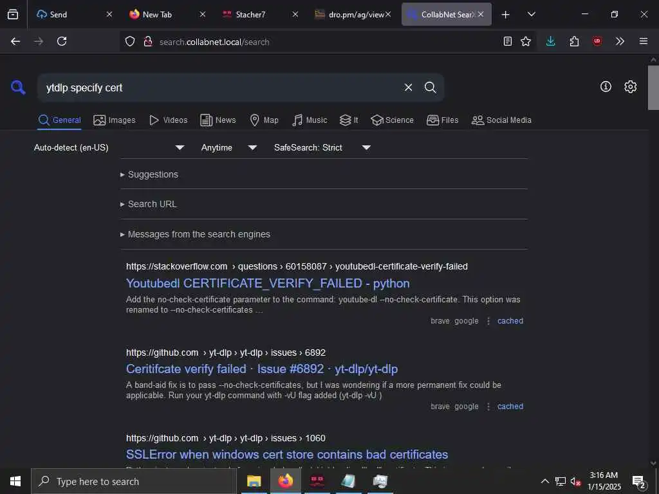Open Youtubedl CERTIFICATE_VERIFY_FAILED result
The height and width of the screenshot is (494, 659).
[268, 284]
